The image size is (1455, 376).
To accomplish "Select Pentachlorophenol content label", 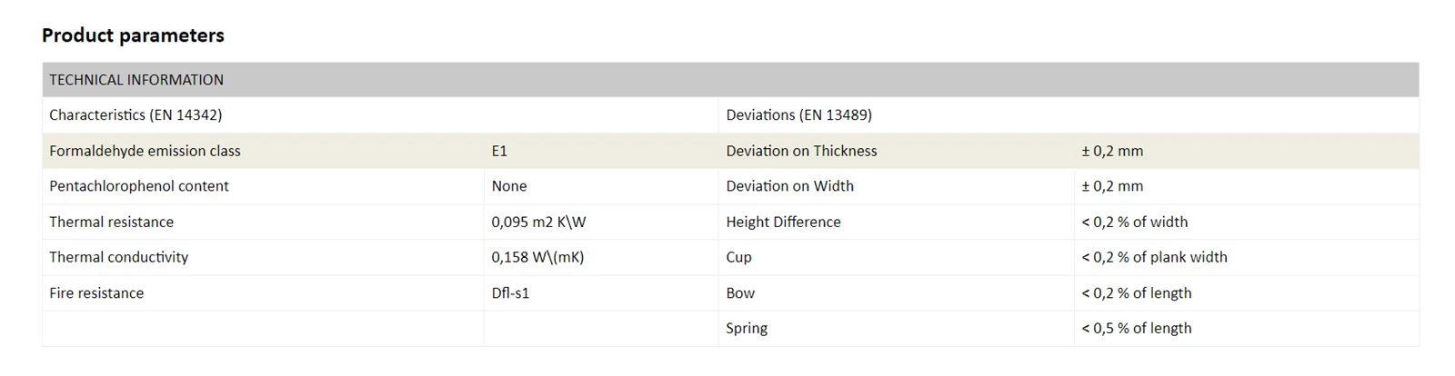I will (139, 186).
